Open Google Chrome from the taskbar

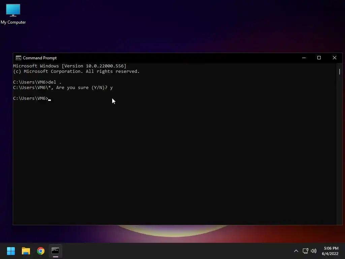(41, 251)
